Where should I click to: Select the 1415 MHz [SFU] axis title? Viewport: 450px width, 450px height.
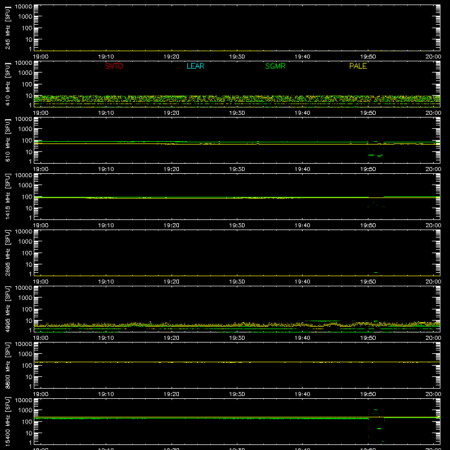[8, 196]
